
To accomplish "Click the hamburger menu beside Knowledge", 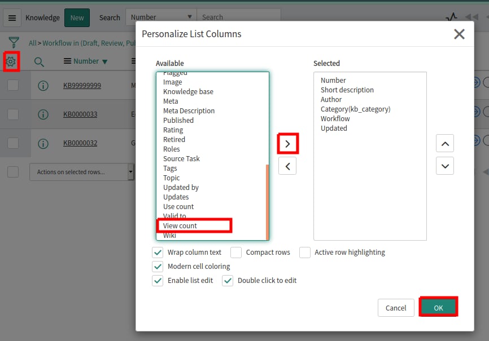I will (x=12, y=17).
